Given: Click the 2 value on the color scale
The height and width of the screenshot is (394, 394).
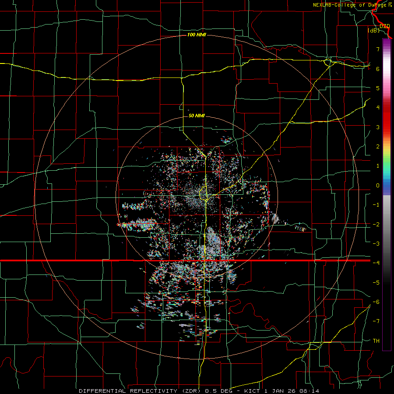Looking at the screenshot, I should [x=378, y=147].
